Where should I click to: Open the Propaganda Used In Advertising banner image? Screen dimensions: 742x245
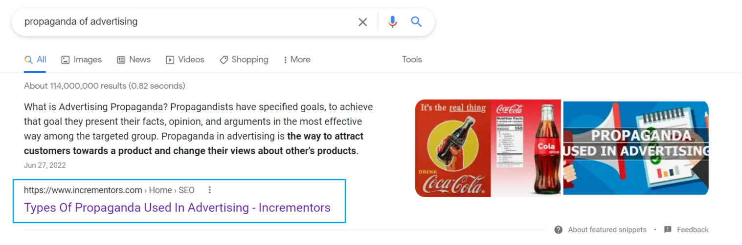(636, 148)
